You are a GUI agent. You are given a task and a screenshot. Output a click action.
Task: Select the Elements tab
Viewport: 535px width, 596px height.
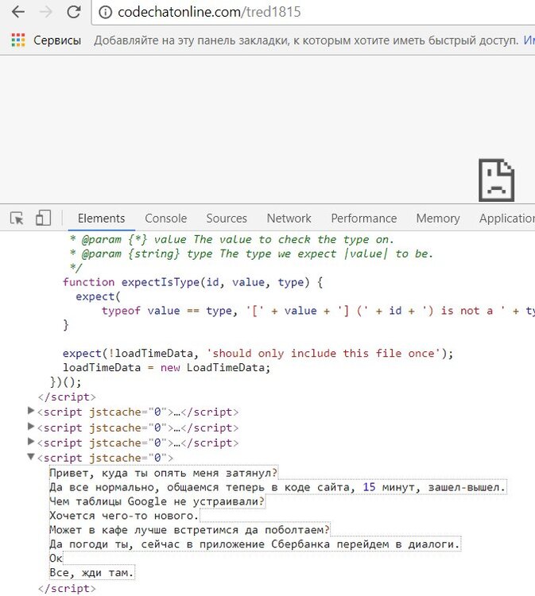click(101, 219)
